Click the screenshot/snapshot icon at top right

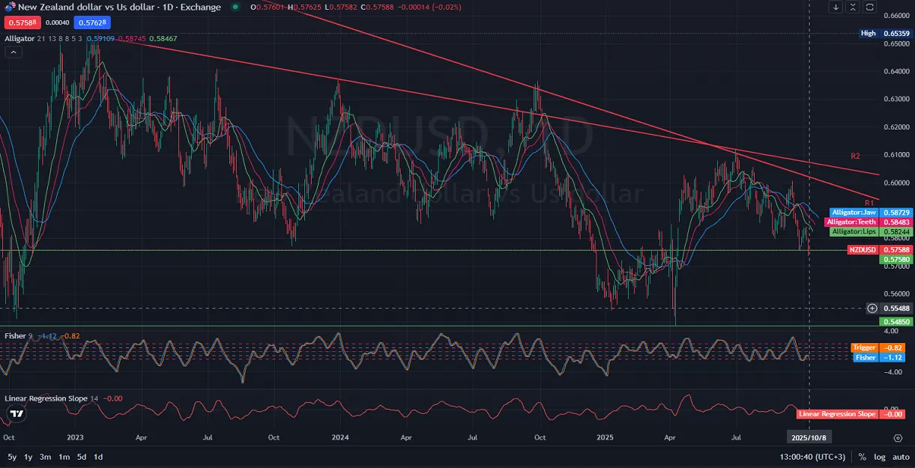pos(869,7)
